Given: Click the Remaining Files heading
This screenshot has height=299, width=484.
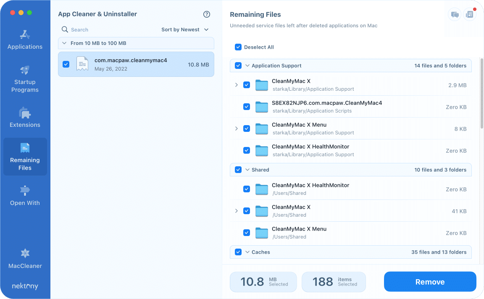Looking at the screenshot, I should click(255, 15).
